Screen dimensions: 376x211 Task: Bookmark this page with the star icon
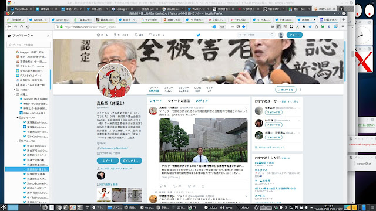(244, 27)
